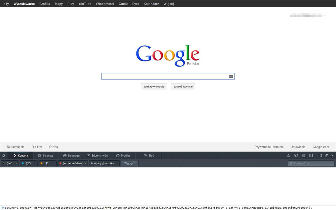Open the 3D view cube icon
Image resolution: width=336 pixels, height=210 pixels.
[x=296, y=155]
